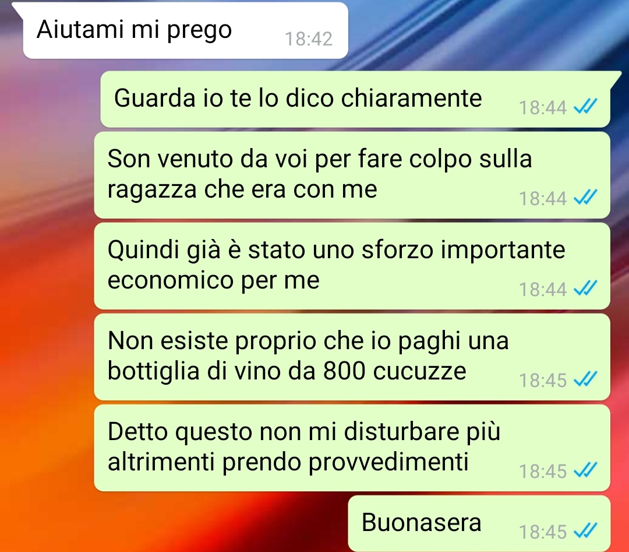Click double ticks on 'Detto questo' message
This screenshot has width=629, height=552.
tap(585, 470)
